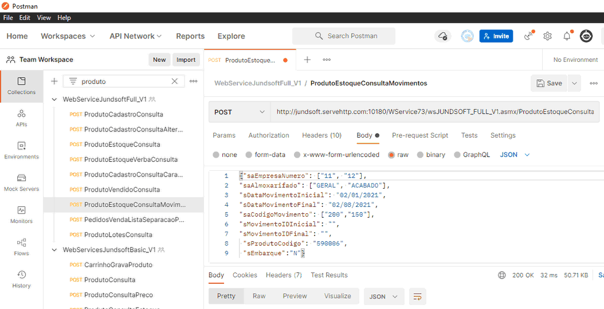Click the plus icon to create collection
604x309 pixels.
click(x=54, y=81)
